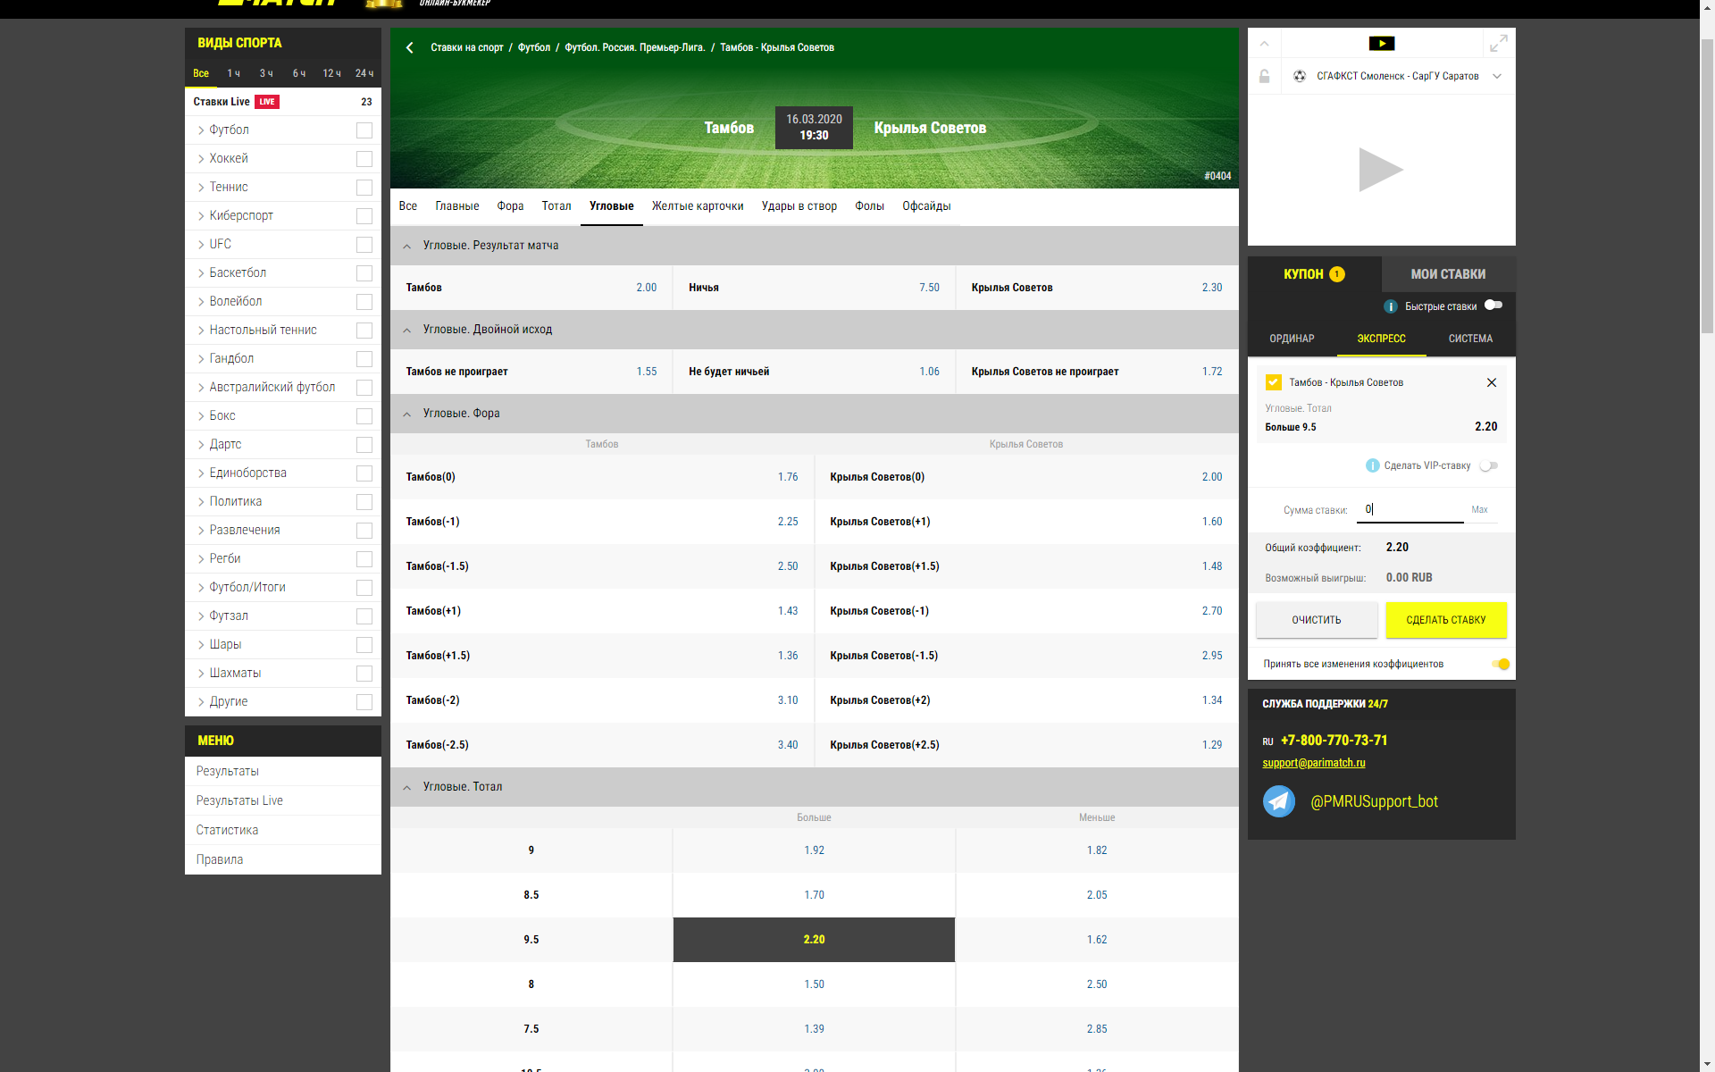1715x1072 pixels.
Task: Click the yellow video play icon
Action: coord(1381,44)
